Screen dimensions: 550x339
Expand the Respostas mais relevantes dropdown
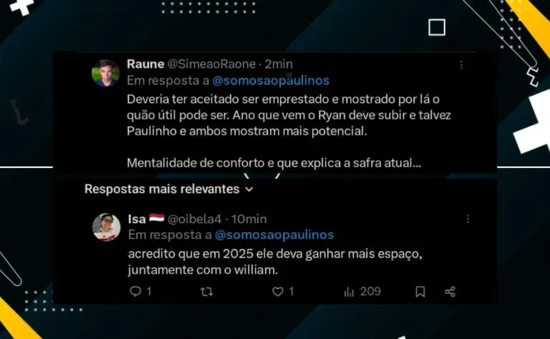coord(169,189)
